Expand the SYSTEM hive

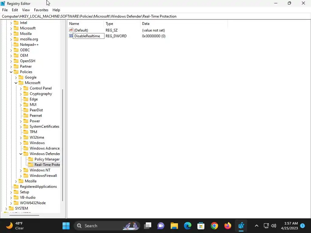[x=6, y=209]
